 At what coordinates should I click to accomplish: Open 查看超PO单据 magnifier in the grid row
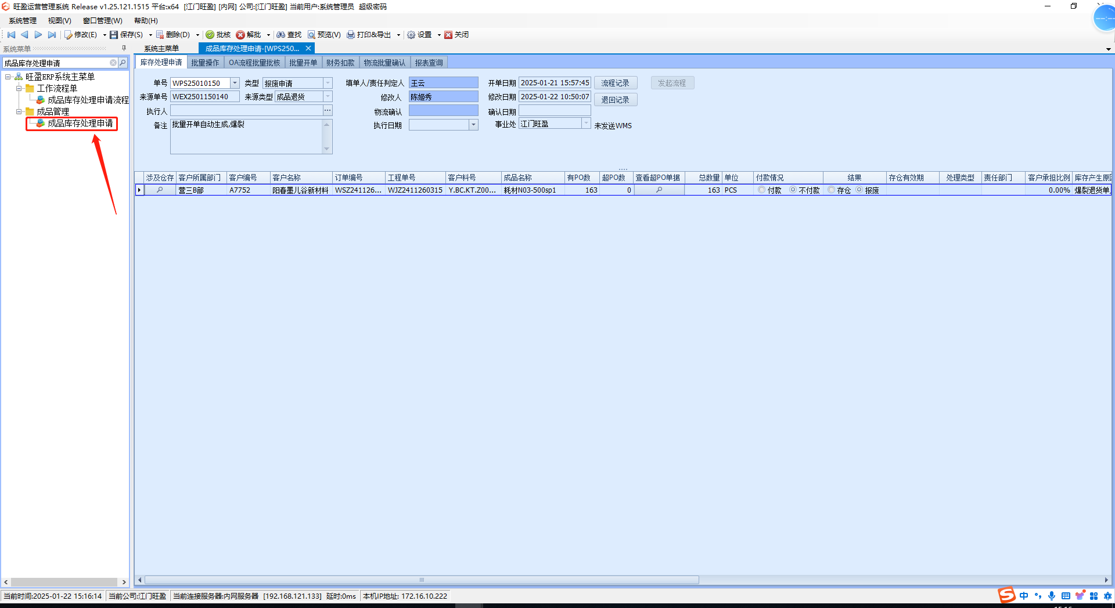coord(659,190)
